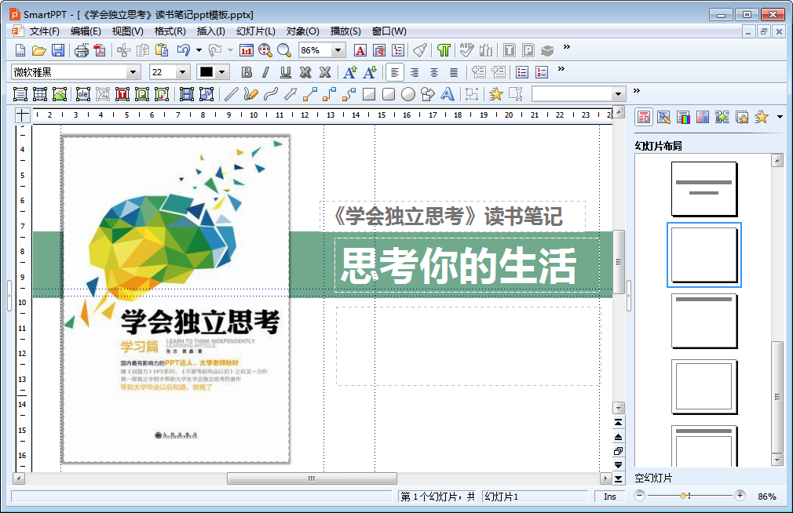Open the 视图(V) menu
The width and height of the screenshot is (793, 513).
tap(127, 31)
